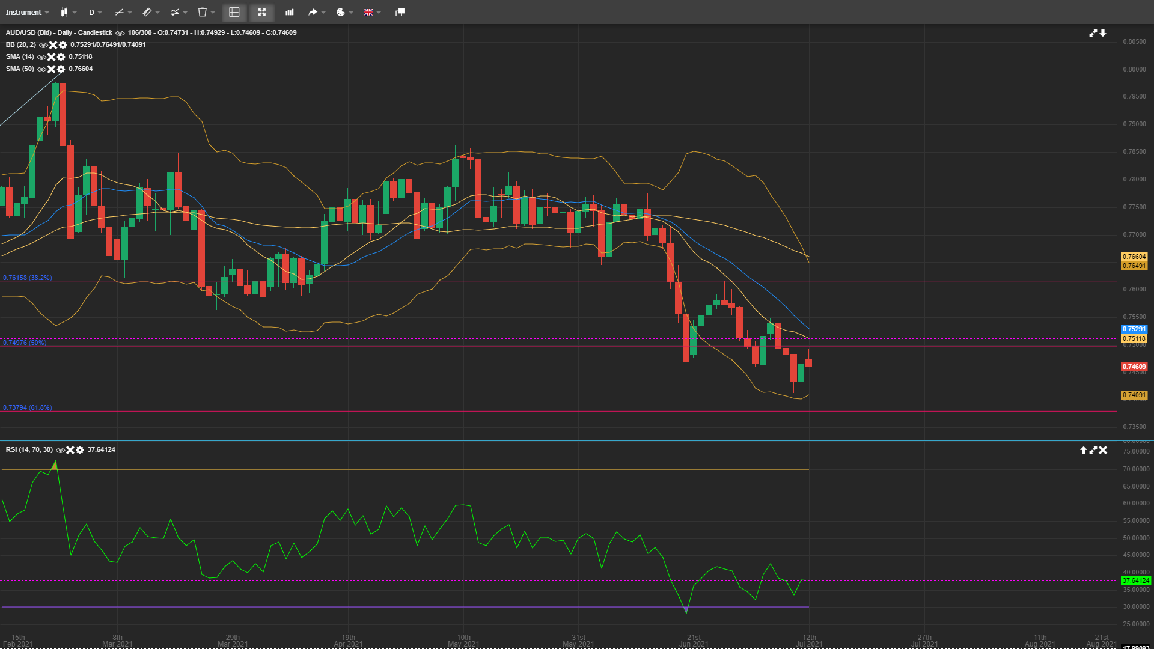The width and height of the screenshot is (1154, 649).
Task: Open SMA (14) settings gear
Action: point(61,57)
